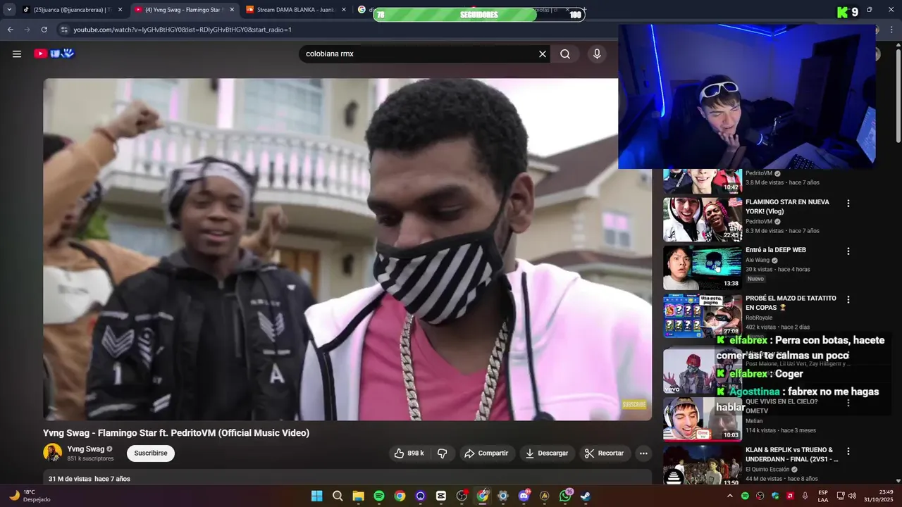Open Windows taskbar search
The height and width of the screenshot is (507, 902).
[338, 496]
